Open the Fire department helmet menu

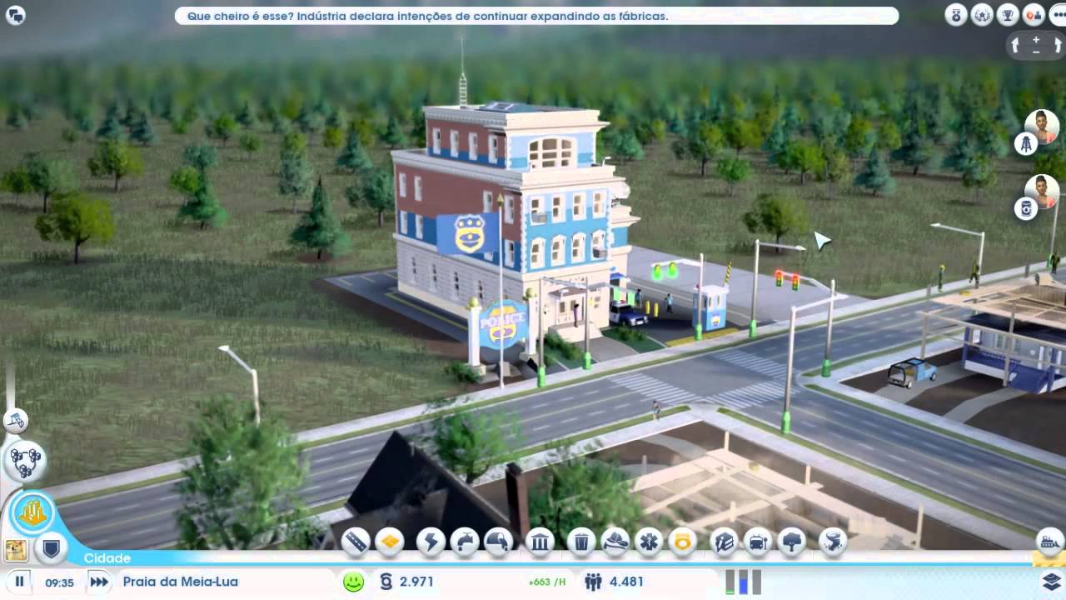click(615, 542)
